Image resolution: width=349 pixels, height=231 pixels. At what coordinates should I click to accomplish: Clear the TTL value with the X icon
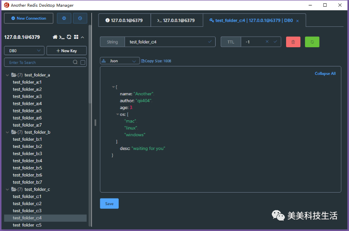(267, 41)
